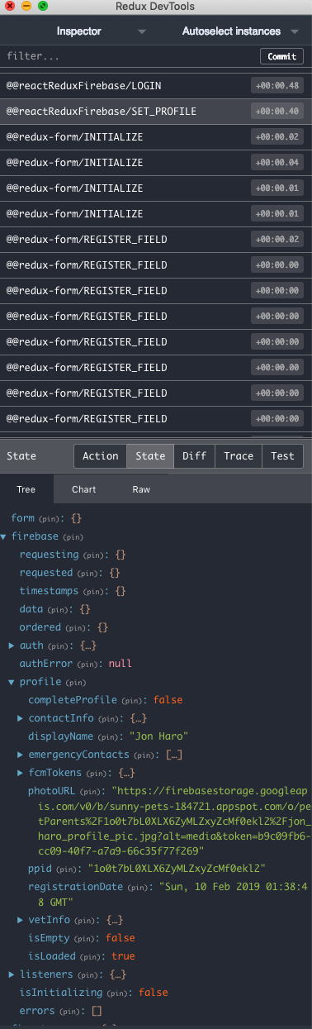
Task: Click the Redux DevTools window title
Action: point(156,6)
